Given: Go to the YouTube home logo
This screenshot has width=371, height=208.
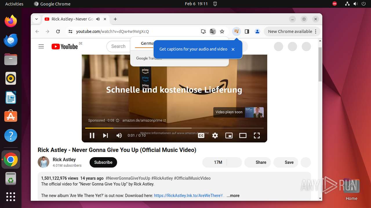Looking at the screenshot, I should click(x=65, y=47).
